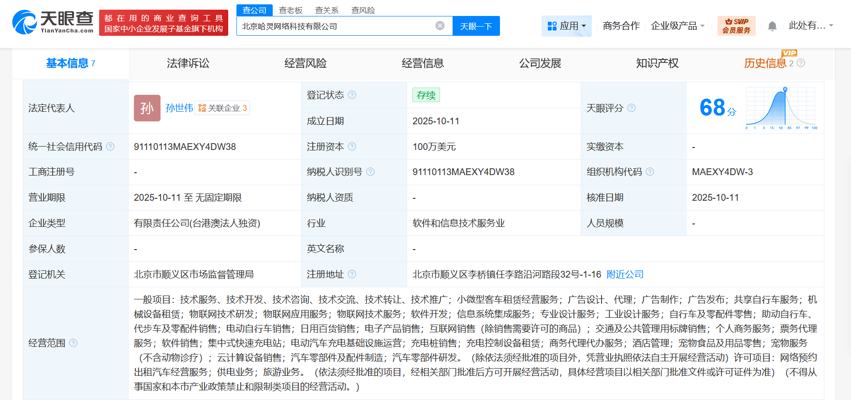Click the help icon next to 注册地址

tap(352, 274)
